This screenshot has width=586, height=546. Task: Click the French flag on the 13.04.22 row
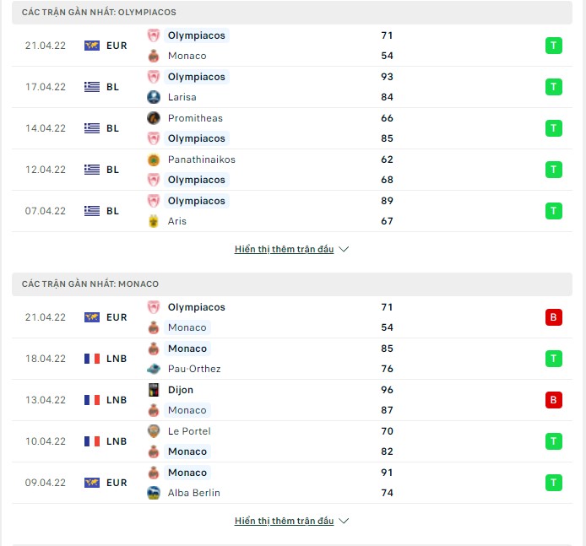[92, 400]
